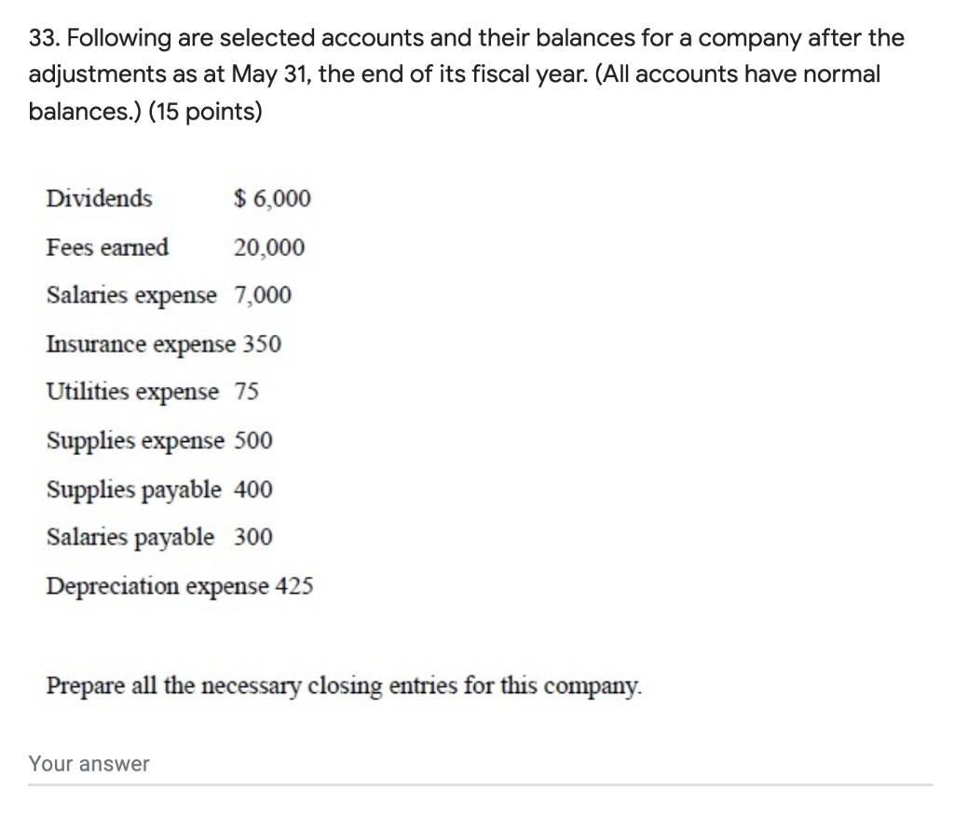Select the question number 33 text
Viewport: 954px width, 817px height.
point(41,37)
